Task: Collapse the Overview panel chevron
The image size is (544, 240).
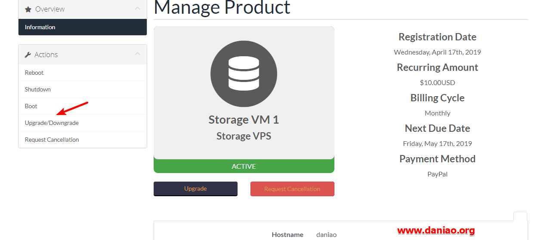Action: point(137,8)
